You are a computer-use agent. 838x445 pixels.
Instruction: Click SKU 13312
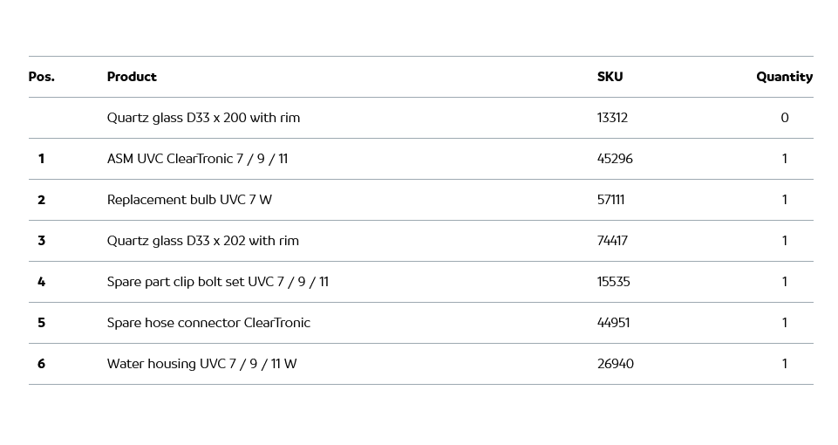pos(612,118)
